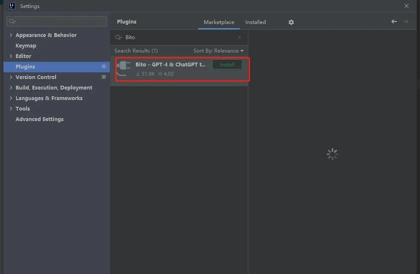Navigate back with the left arrow
Image resolution: width=420 pixels, height=274 pixels.
point(394,21)
